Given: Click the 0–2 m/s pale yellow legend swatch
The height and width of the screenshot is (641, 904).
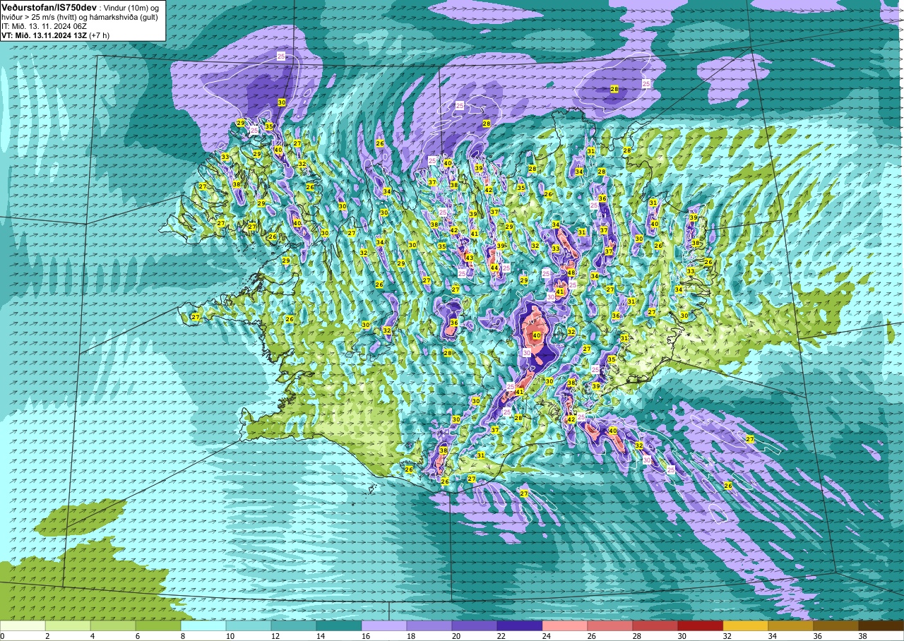Looking at the screenshot, I should (x=23, y=625).
